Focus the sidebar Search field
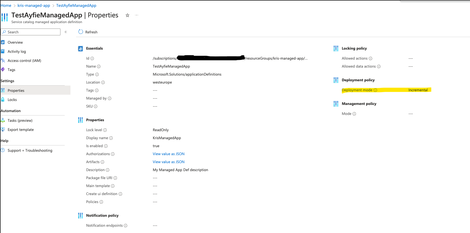The image size is (470, 233). tap(31, 32)
